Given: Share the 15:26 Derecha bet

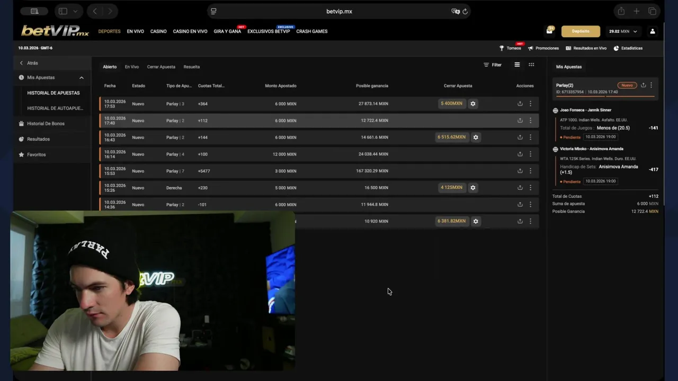Looking at the screenshot, I should point(520,187).
